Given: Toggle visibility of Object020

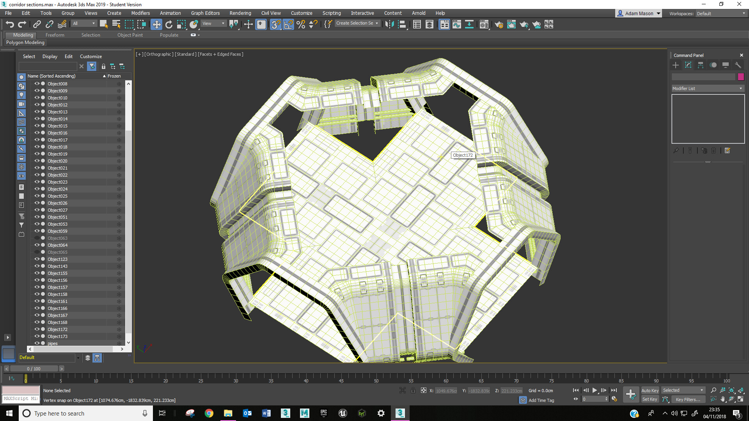Looking at the screenshot, I should coord(37,161).
